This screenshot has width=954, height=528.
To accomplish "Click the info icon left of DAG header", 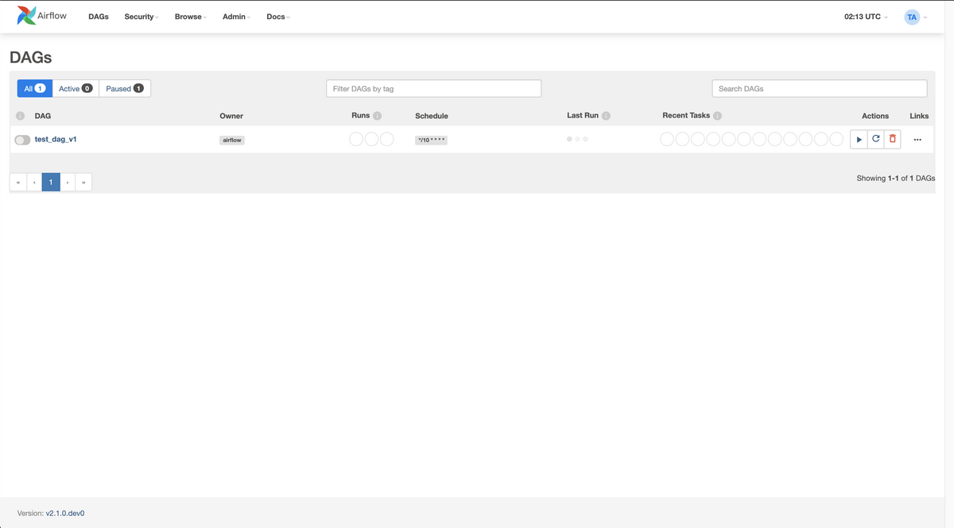I will pyautogui.click(x=21, y=116).
